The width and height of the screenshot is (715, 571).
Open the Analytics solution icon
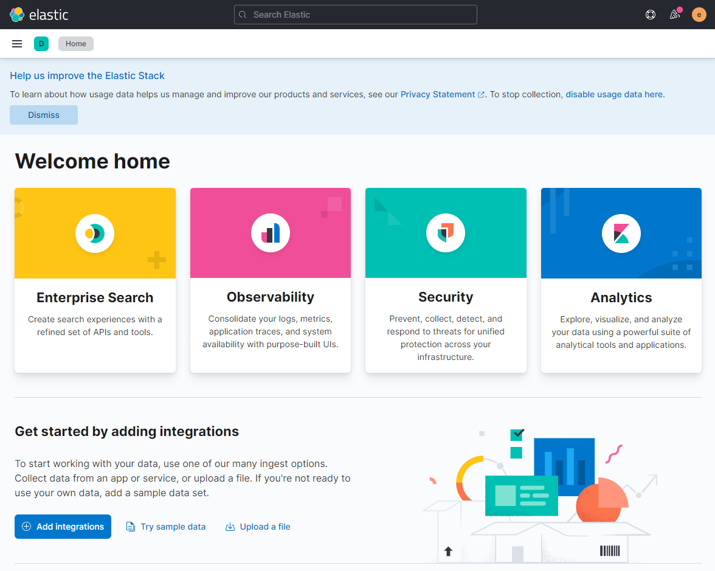pyautogui.click(x=621, y=233)
